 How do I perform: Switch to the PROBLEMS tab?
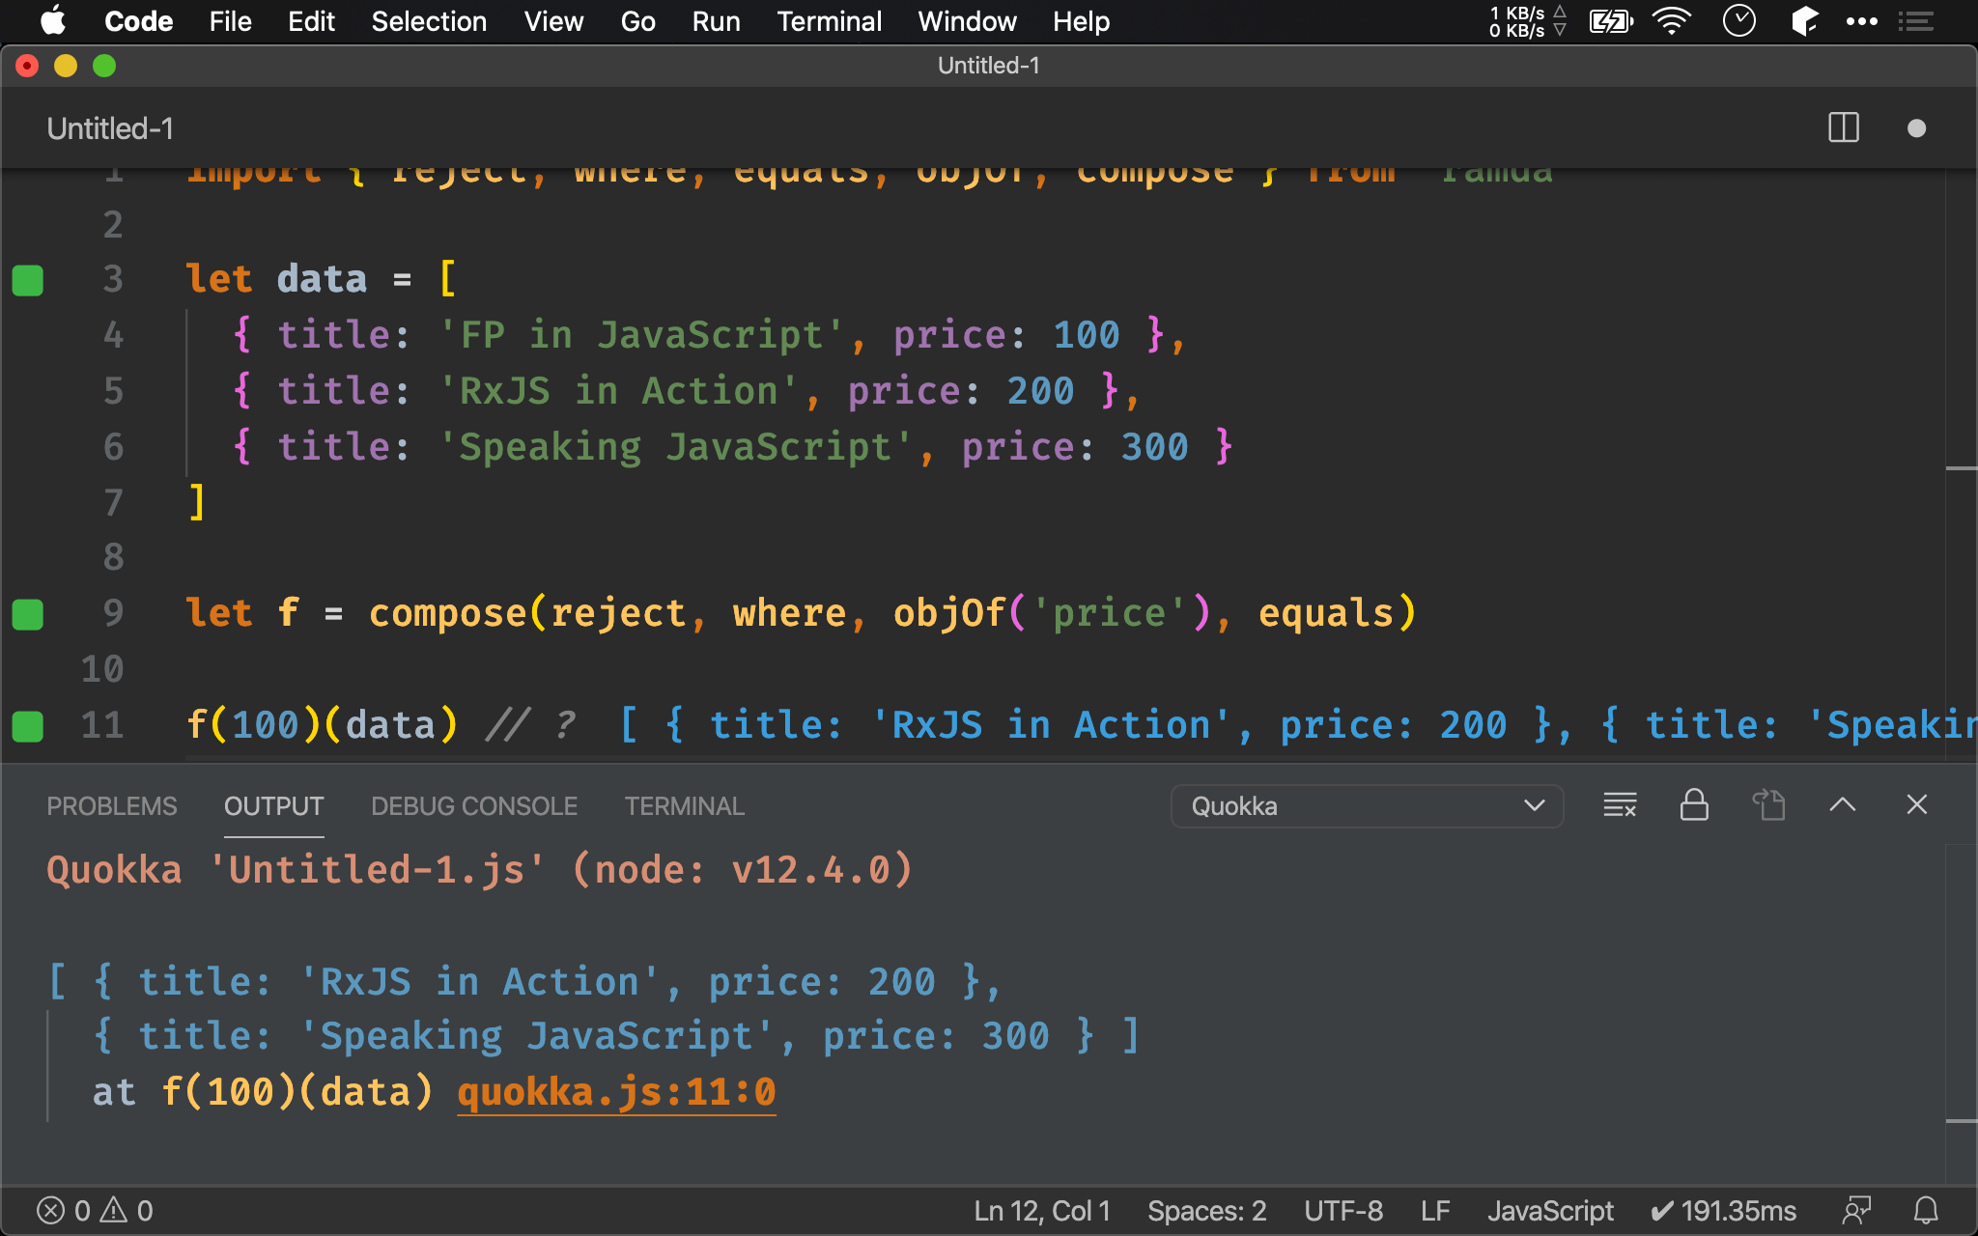[x=111, y=804]
